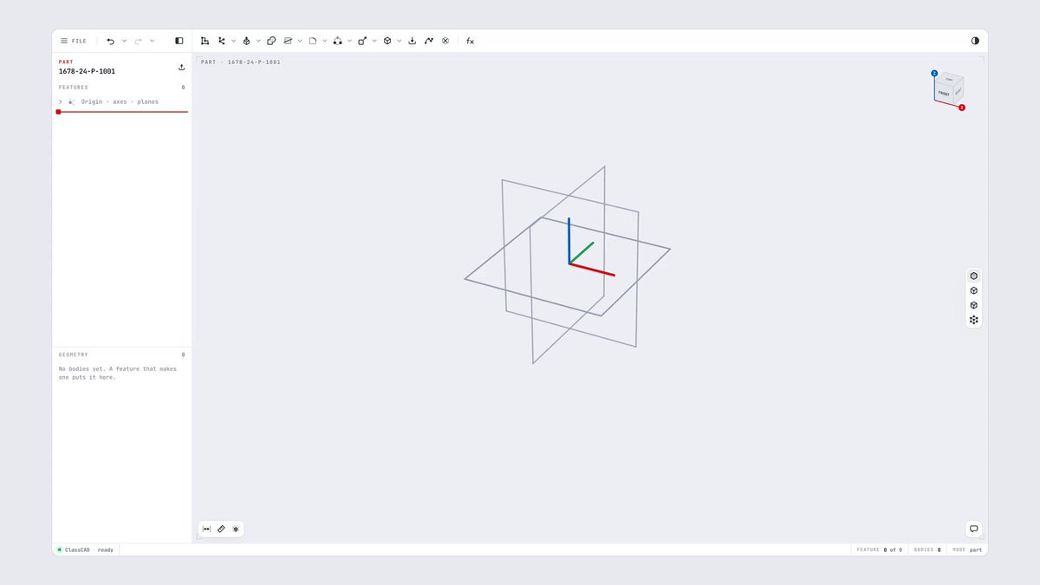Undo the last action
Screen dimensions: 1040x585
pos(110,41)
